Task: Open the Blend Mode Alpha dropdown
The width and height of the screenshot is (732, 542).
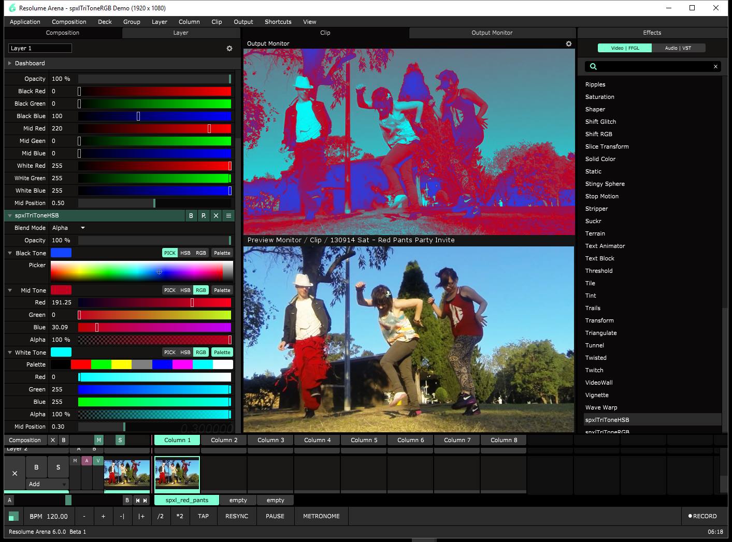Action: pyautogui.click(x=68, y=228)
